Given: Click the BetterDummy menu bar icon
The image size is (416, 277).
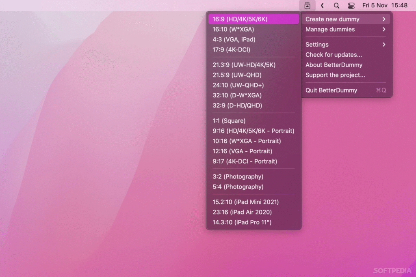Looking at the screenshot, I should pos(307,6).
